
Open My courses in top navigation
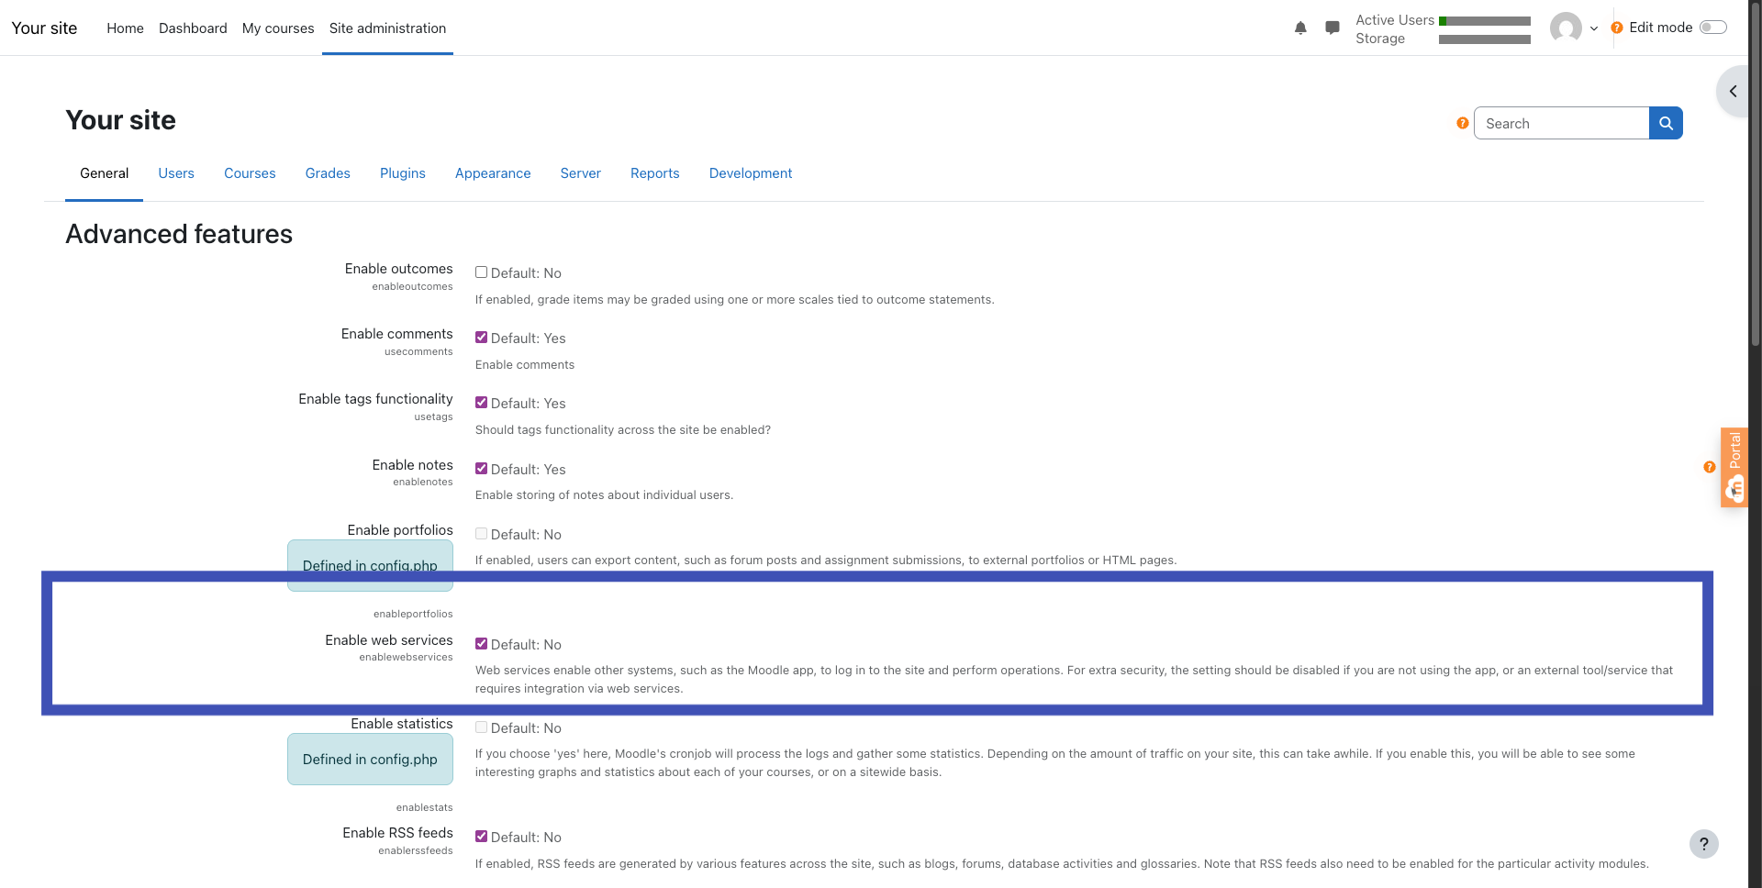[x=278, y=28]
